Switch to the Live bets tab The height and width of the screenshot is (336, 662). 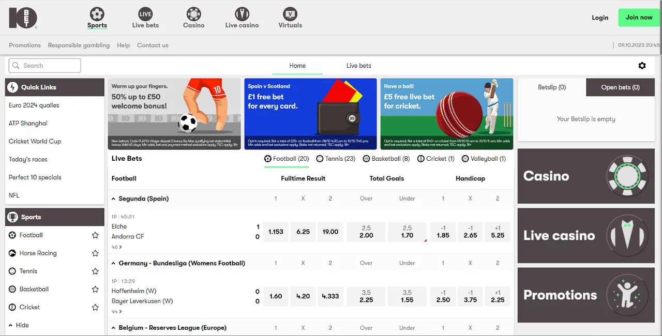point(359,66)
